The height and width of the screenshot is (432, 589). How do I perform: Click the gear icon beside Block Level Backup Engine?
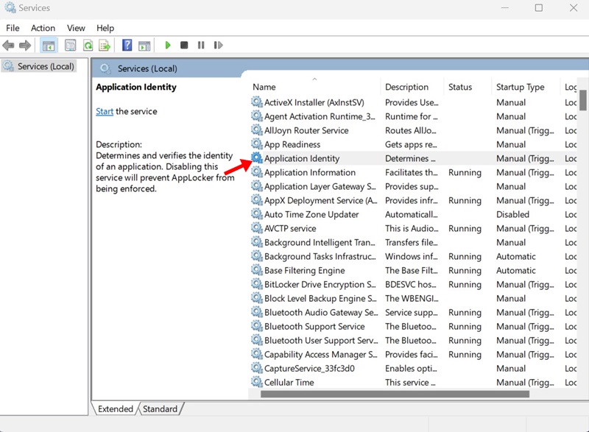point(257,298)
